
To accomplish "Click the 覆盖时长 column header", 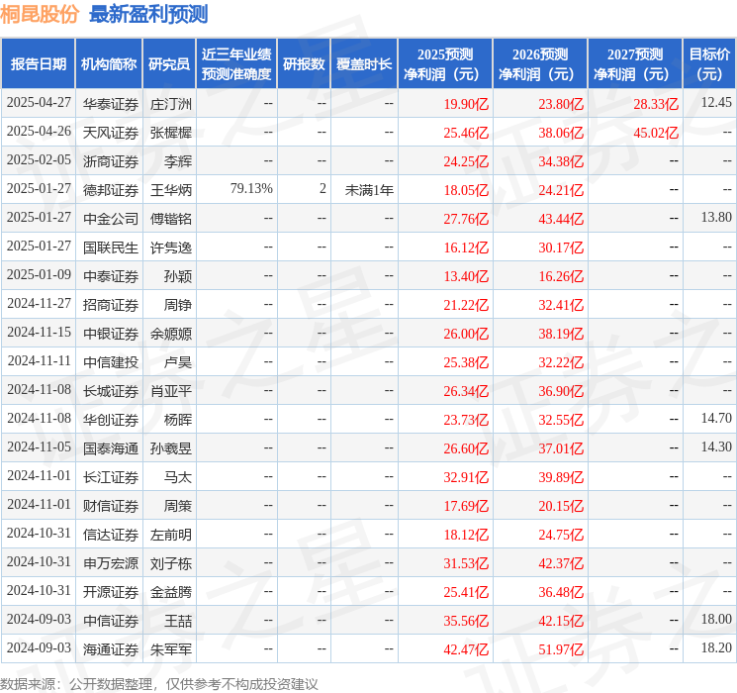I will pos(364,64).
